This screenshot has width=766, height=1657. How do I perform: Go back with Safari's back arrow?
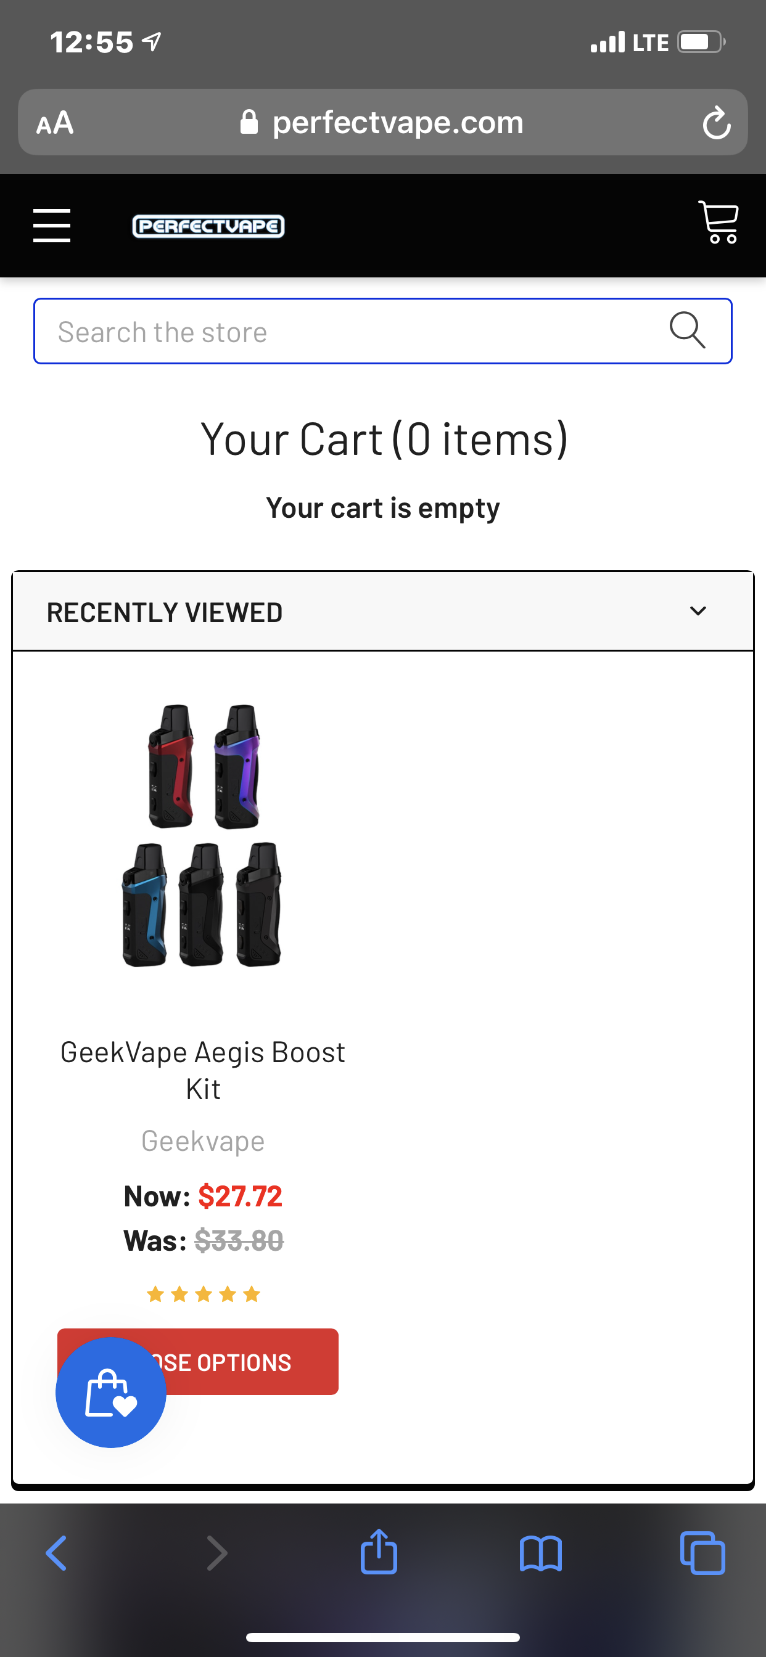(x=57, y=1553)
